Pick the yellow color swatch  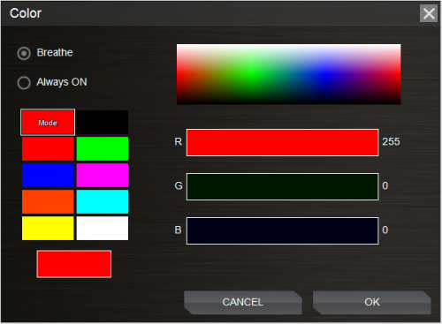point(48,228)
